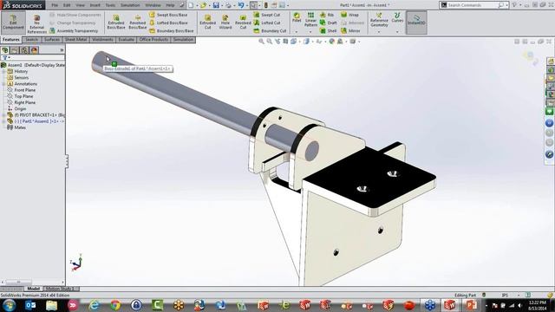Expand the Curves dropdown arrow
Image resolution: width=555 pixels, height=312 pixels.
click(x=397, y=32)
